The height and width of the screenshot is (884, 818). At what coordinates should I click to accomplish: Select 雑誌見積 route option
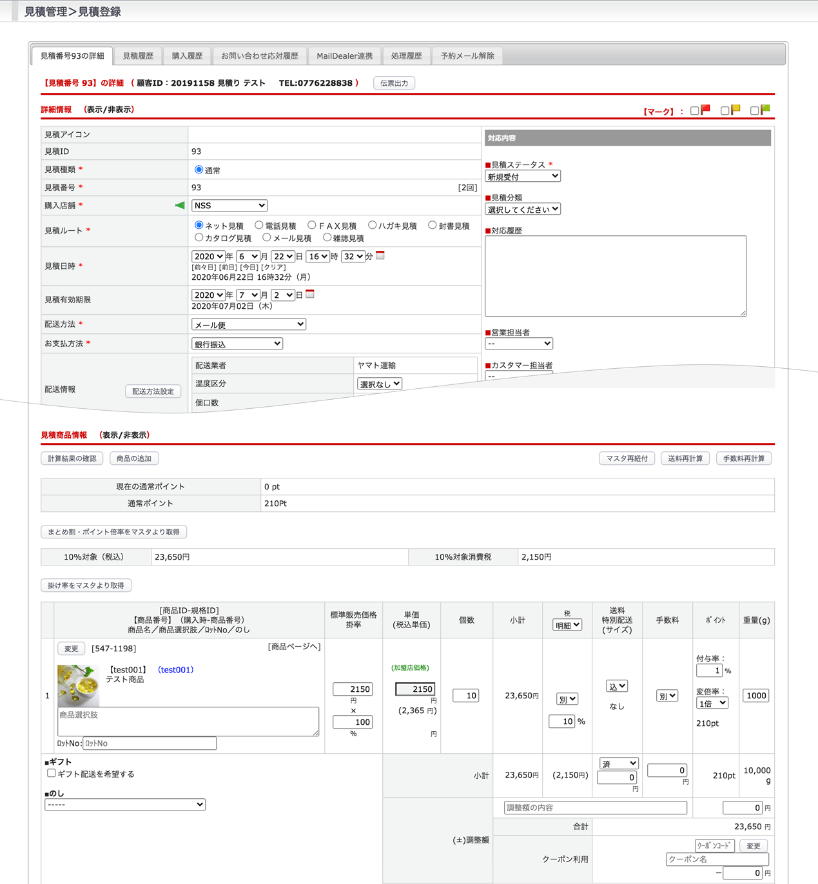(327, 237)
